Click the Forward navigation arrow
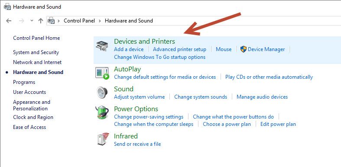The height and width of the screenshot is (167, 341). point(21,21)
